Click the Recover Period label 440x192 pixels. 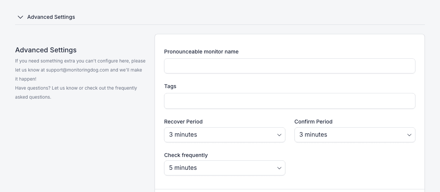183,122
